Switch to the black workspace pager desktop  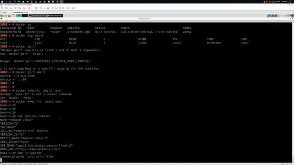25,16
